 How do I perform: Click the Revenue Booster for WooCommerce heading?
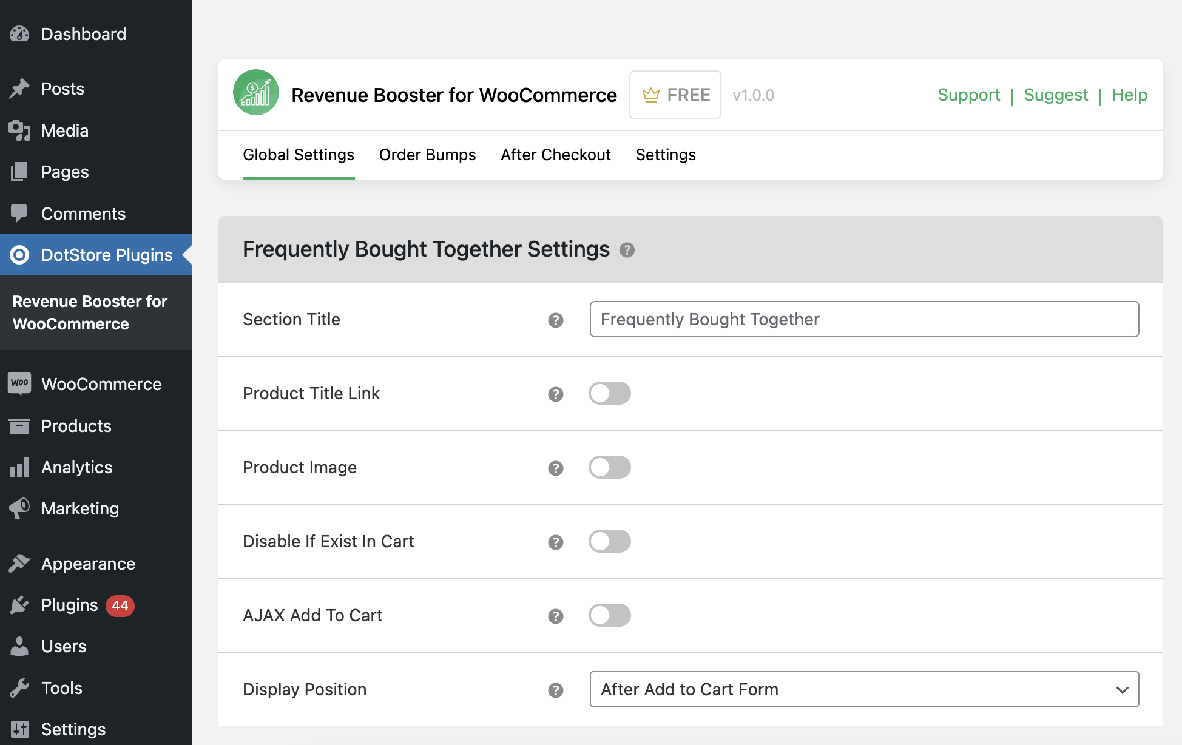[x=454, y=95]
